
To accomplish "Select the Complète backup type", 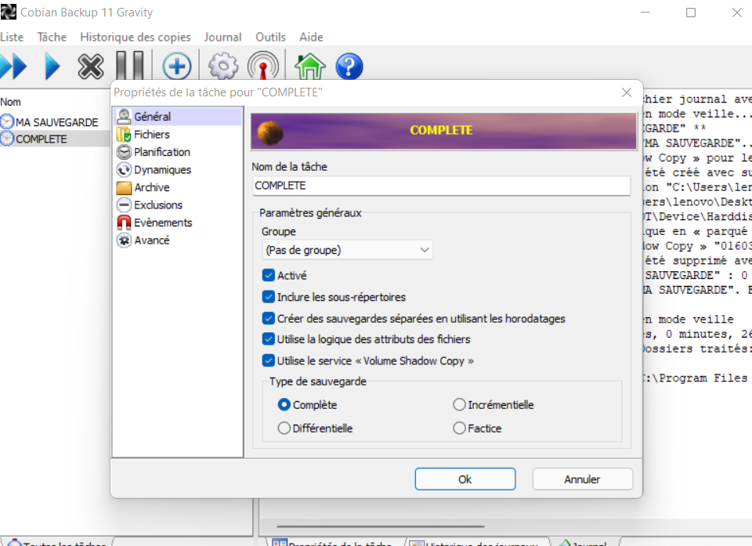I will coord(284,404).
